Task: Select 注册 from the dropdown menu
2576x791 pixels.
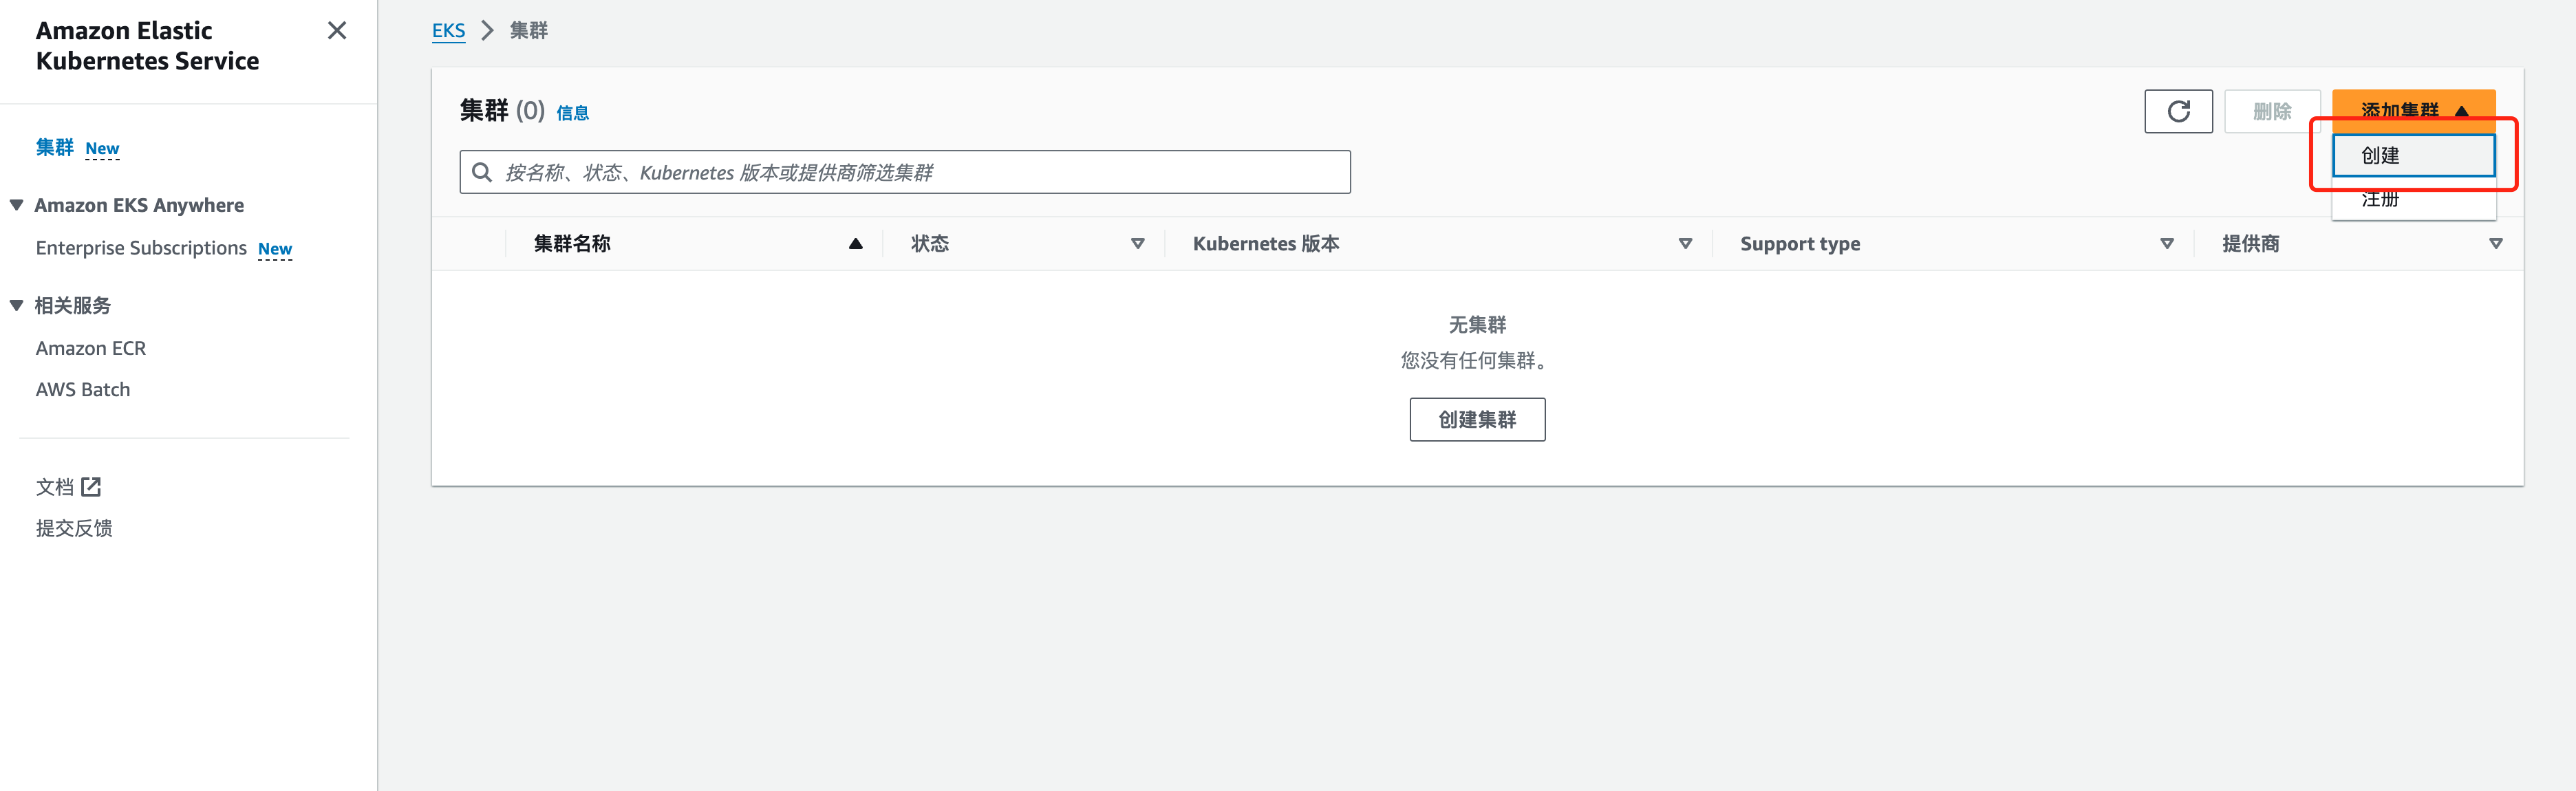Action: pos(2413,199)
